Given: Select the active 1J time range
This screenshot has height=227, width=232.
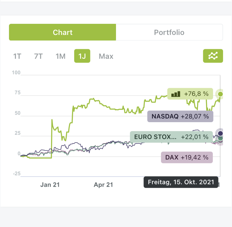Looking at the screenshot, I should pos(82,56).
